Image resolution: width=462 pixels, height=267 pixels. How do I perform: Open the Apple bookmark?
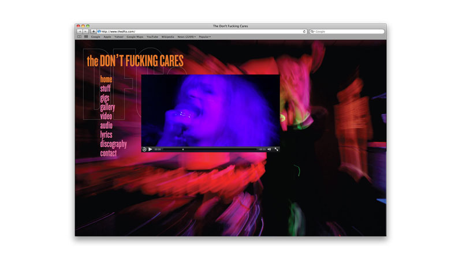107,37
